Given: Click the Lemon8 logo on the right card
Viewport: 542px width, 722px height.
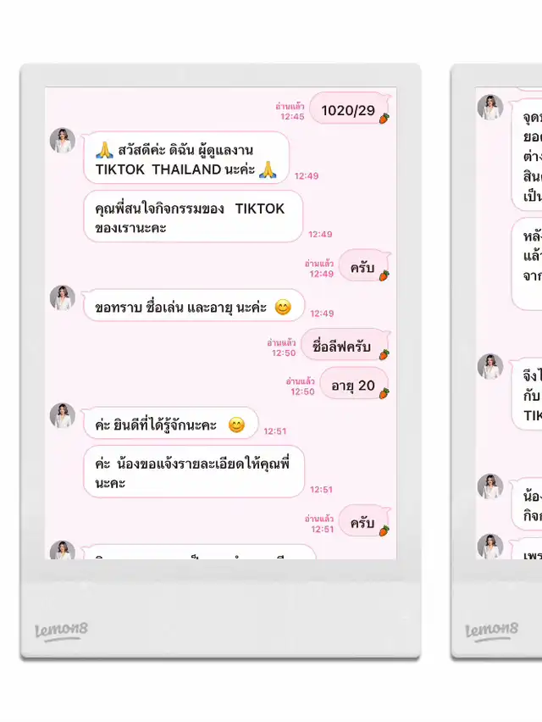Looking at the screenshot, I should pyautogui.click(x=491, y=630).
